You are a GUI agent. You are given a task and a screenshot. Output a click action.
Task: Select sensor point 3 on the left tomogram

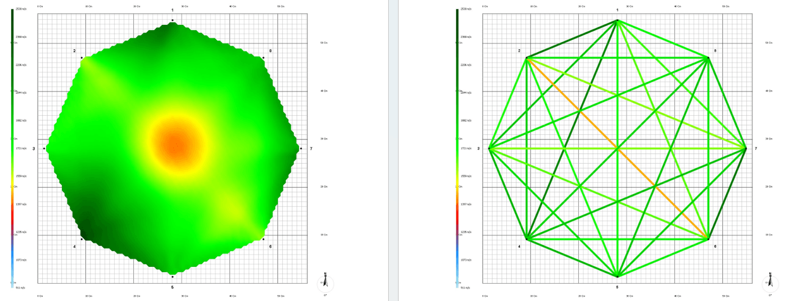44,149
